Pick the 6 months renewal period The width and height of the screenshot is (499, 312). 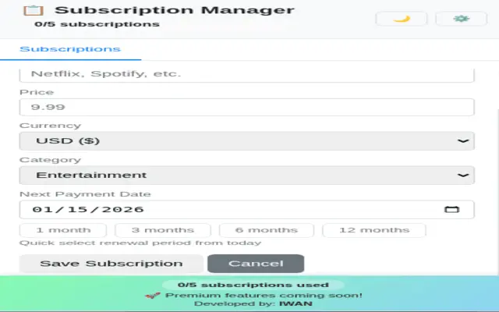coord(267,230)
